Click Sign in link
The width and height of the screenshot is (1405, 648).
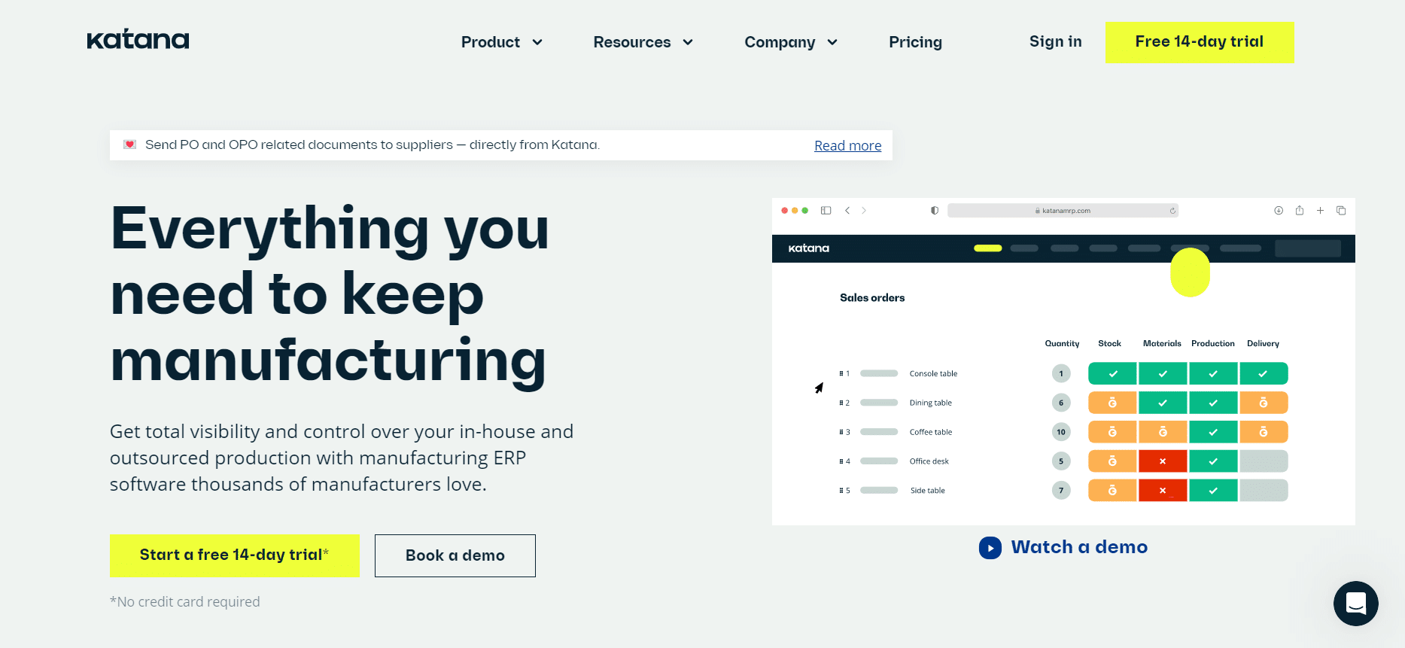[x=1055, y=41]
